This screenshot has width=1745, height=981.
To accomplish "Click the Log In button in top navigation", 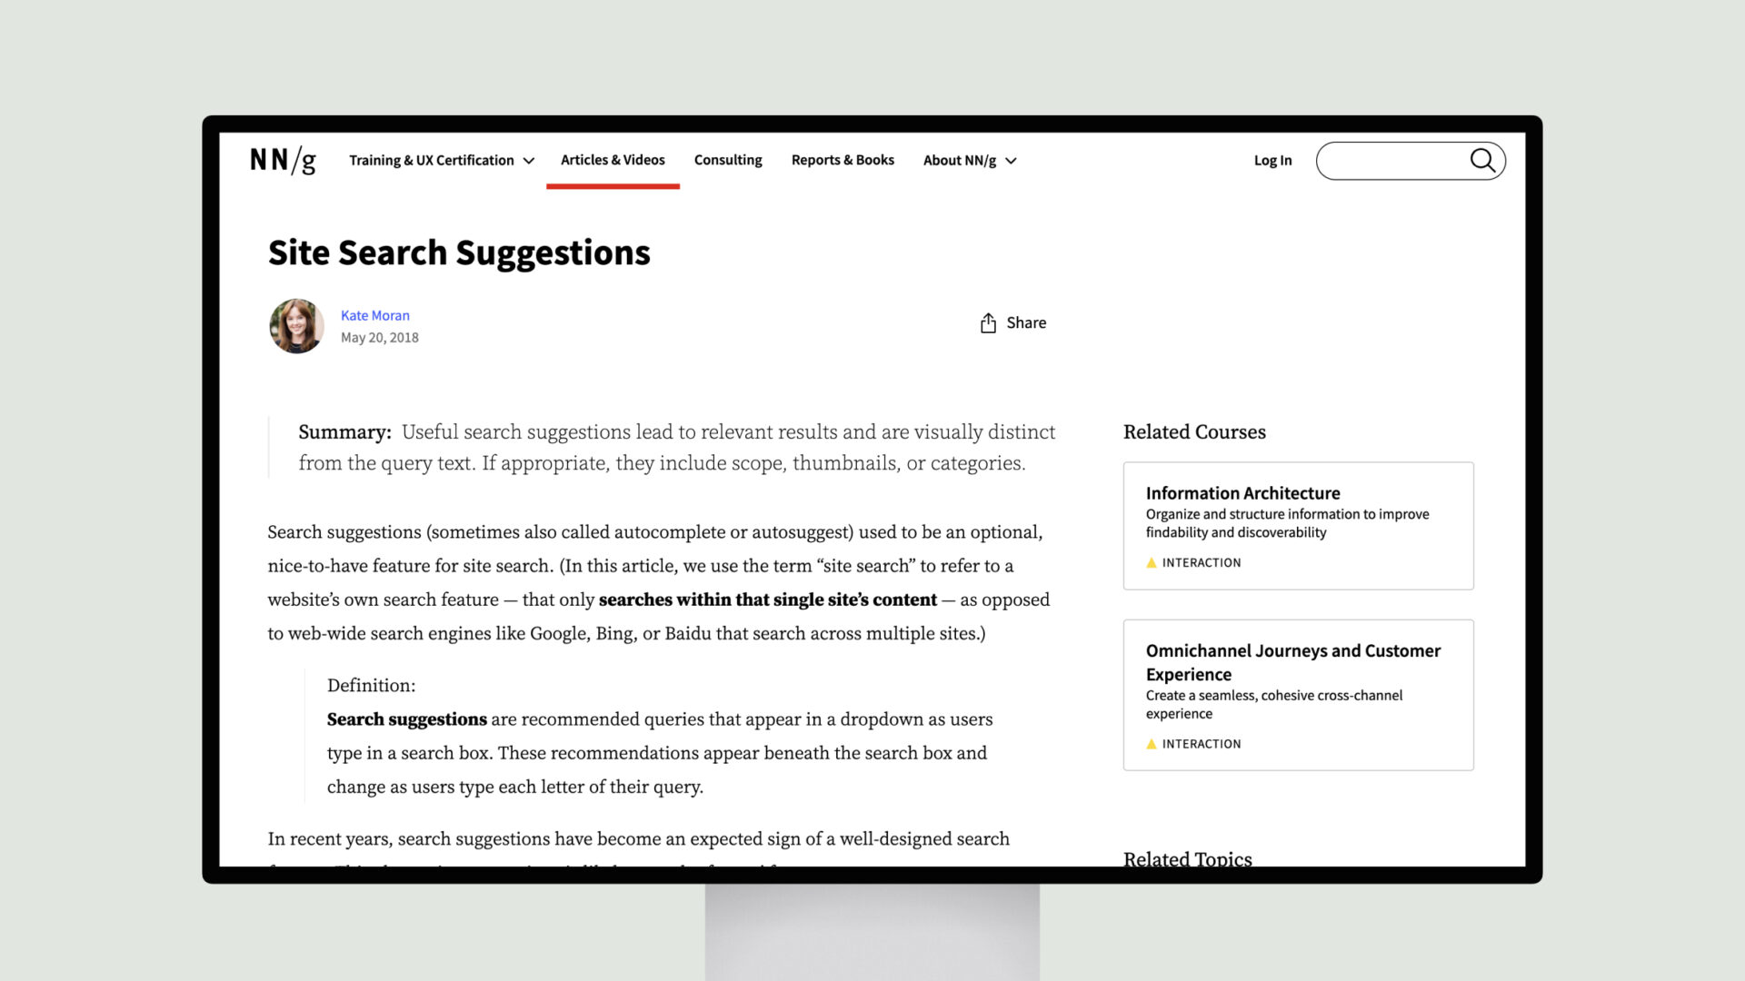I will (1271, 161).
